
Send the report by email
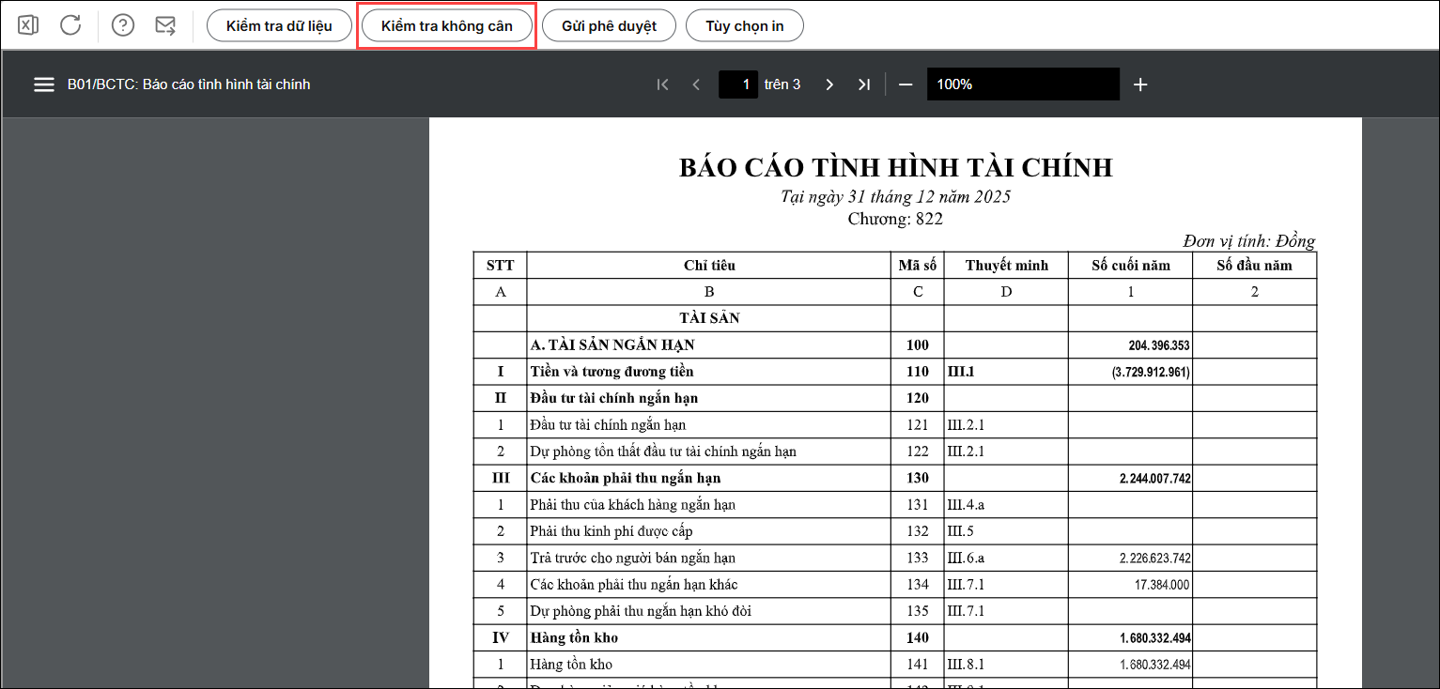click(165, 25)
